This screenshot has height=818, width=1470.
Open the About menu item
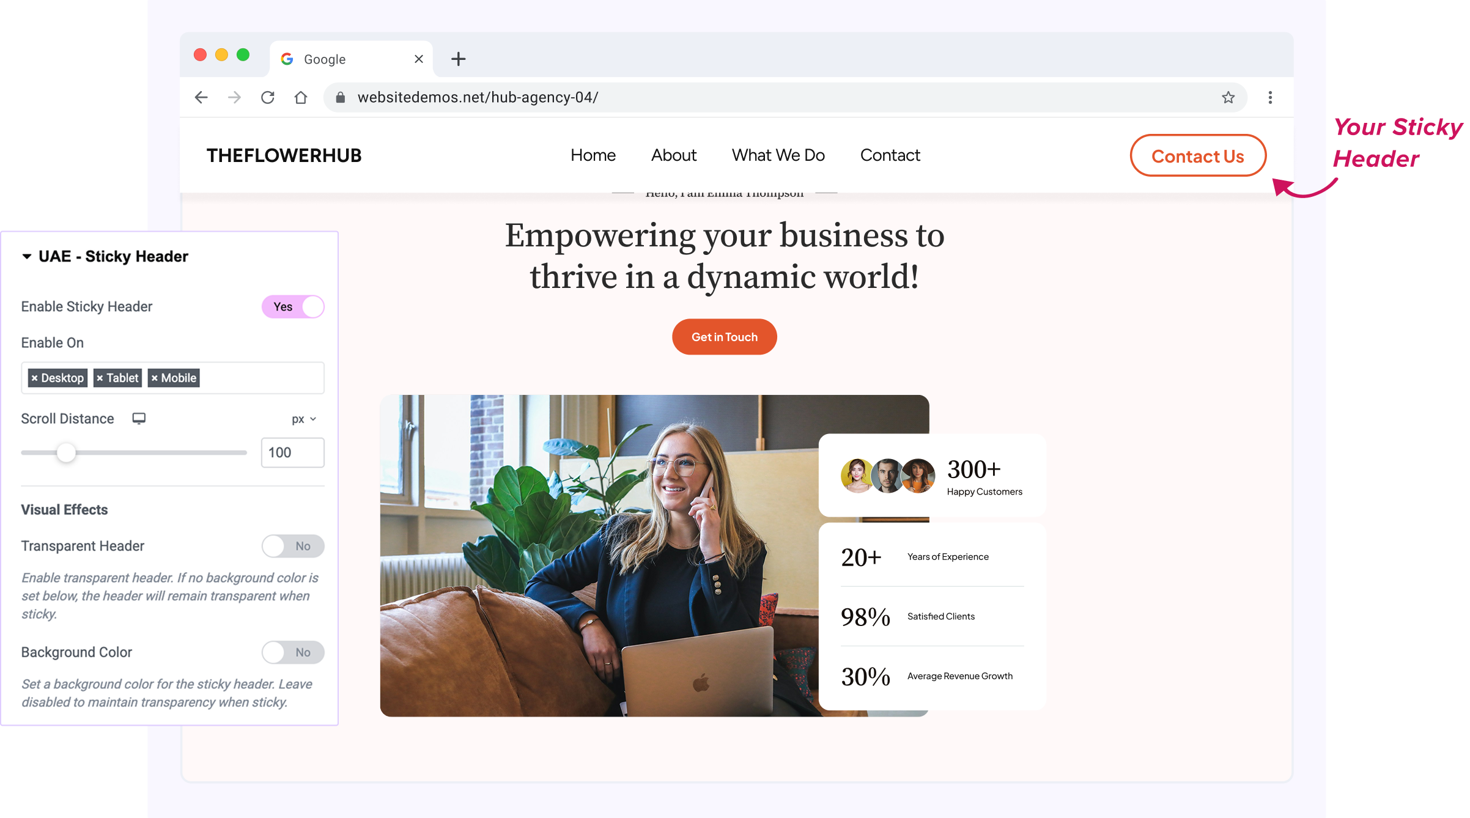click(x=673, y=155)
